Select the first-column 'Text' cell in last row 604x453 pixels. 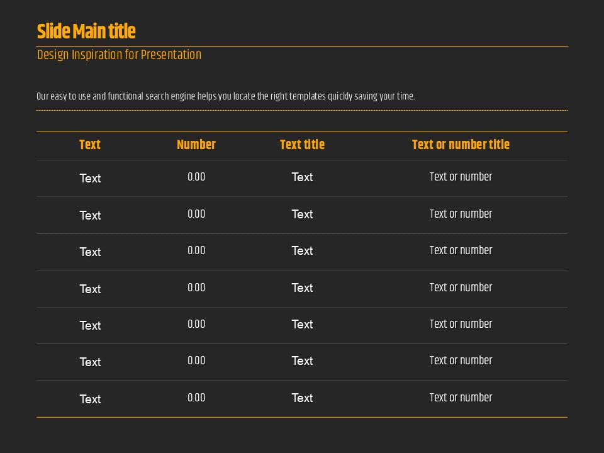point(90,399)
